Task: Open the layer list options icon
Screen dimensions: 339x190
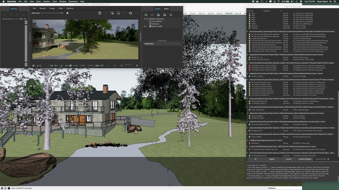Action: click(x=171, y=15)
